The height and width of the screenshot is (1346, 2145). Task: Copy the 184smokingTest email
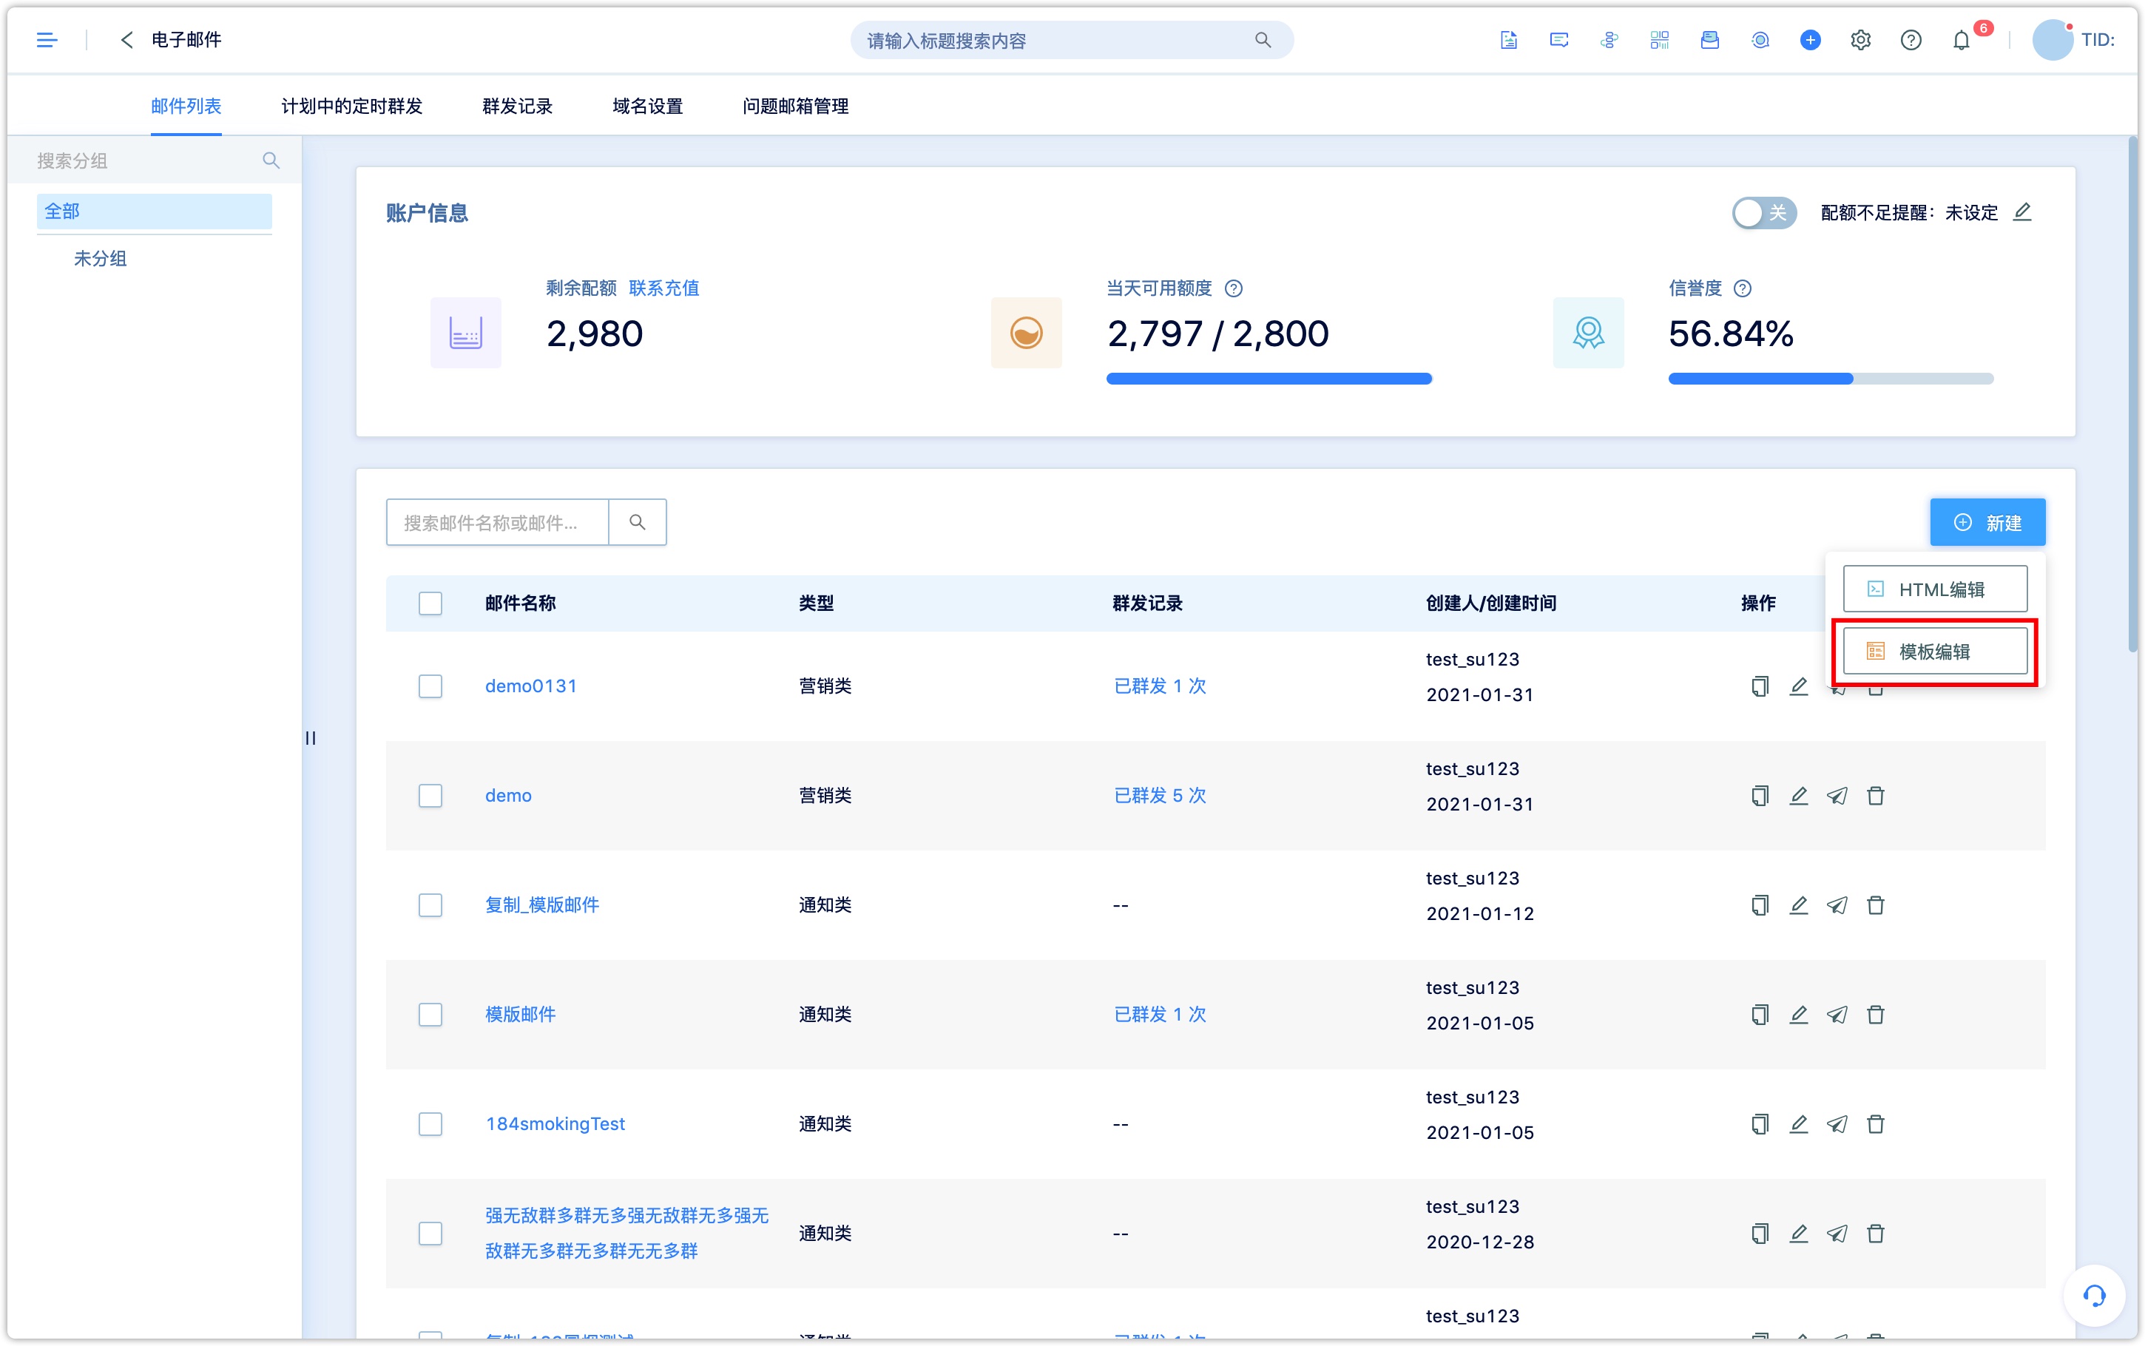pyautogui.click(x=1760, y=1124)
